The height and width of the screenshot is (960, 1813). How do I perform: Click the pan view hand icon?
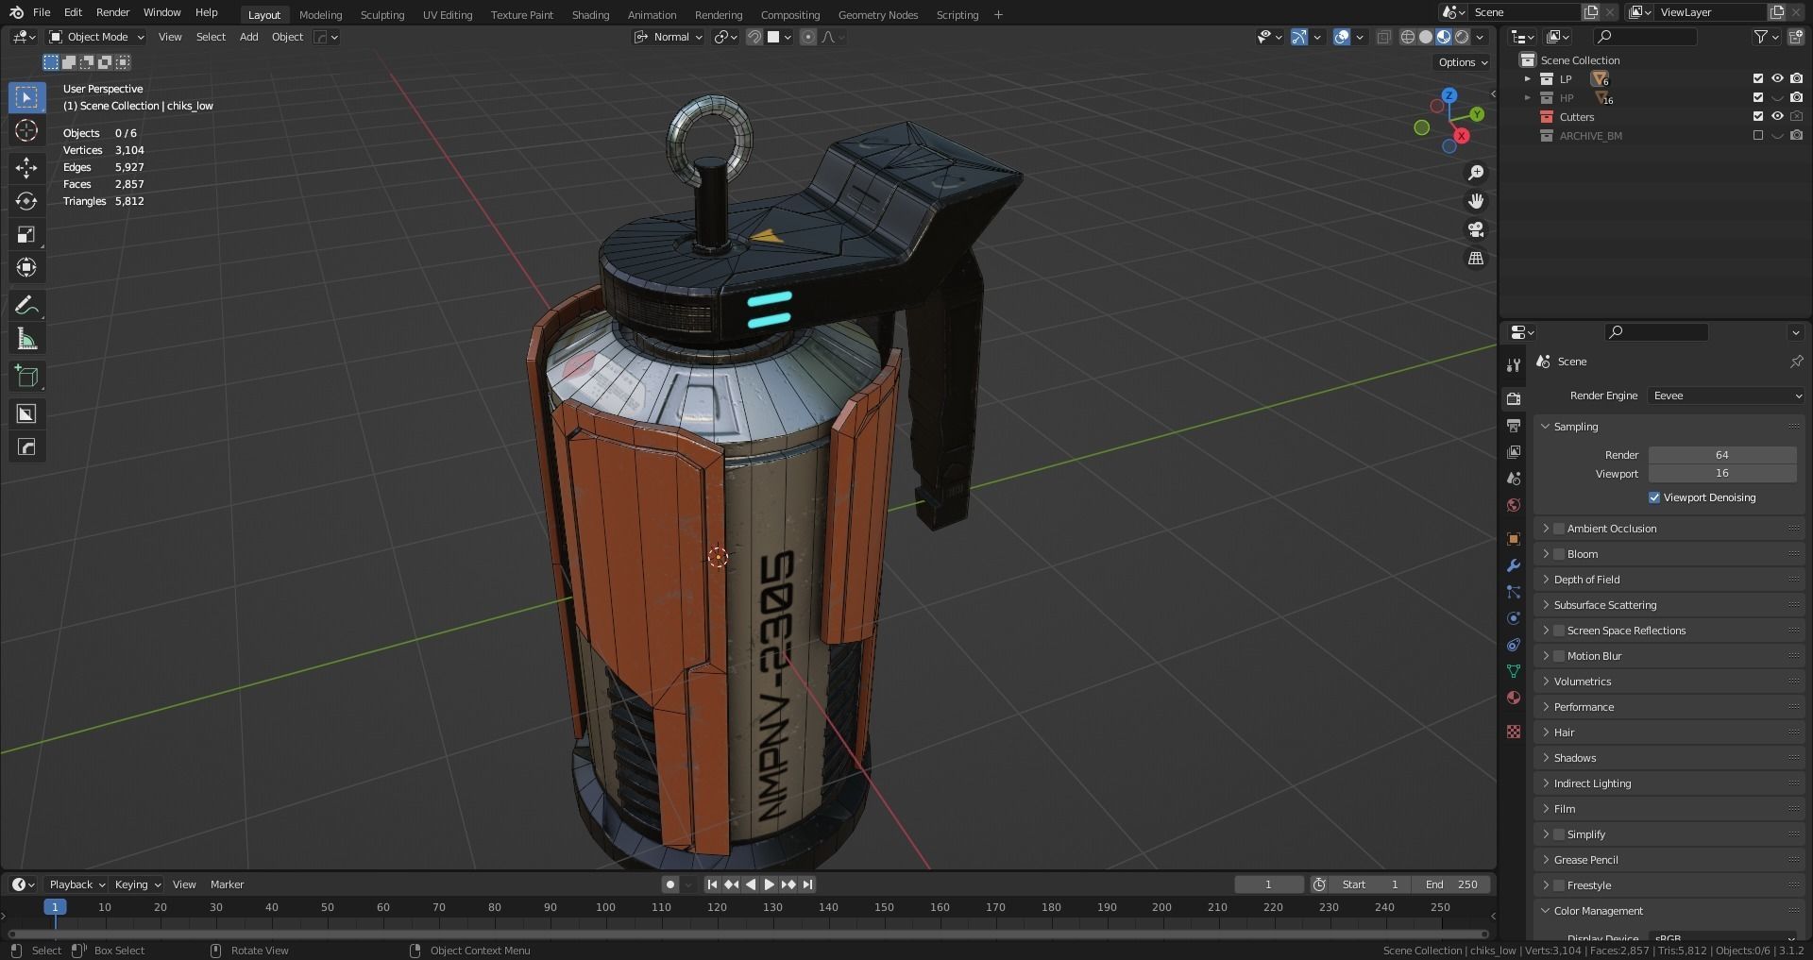(1476, 201)
